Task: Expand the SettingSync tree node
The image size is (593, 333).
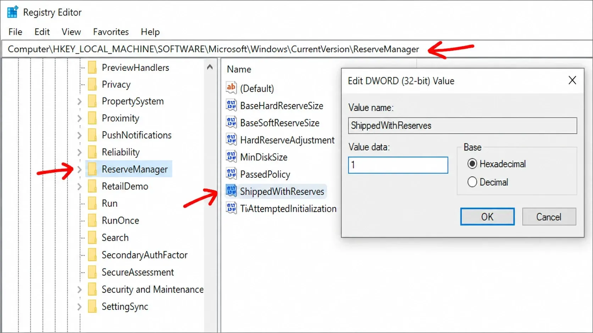Action: (79, 307)
